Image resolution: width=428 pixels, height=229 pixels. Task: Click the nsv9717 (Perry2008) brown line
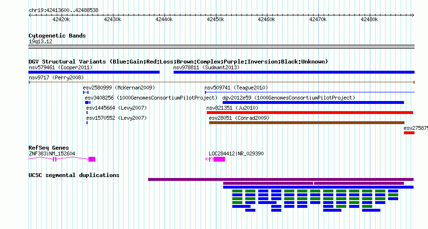tap(222, 82)
